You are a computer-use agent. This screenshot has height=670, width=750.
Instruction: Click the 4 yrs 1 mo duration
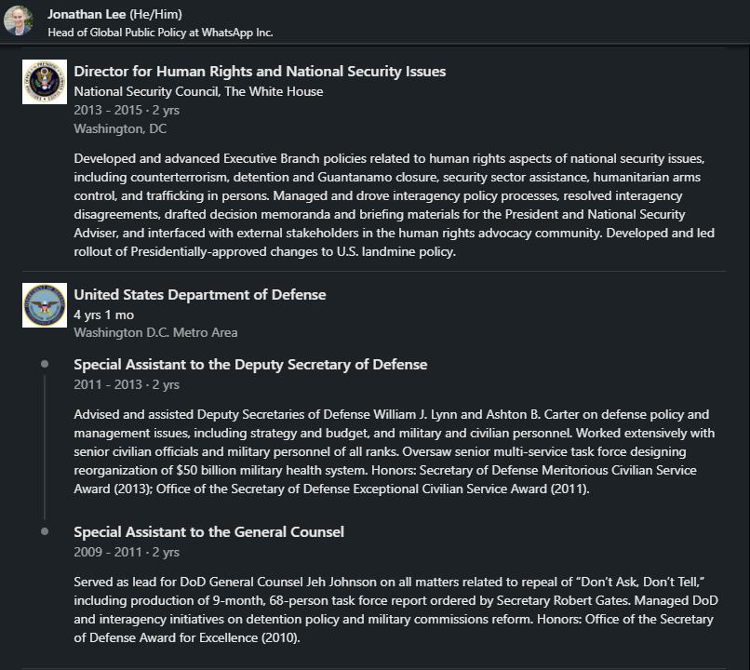[x=105, y=315]
